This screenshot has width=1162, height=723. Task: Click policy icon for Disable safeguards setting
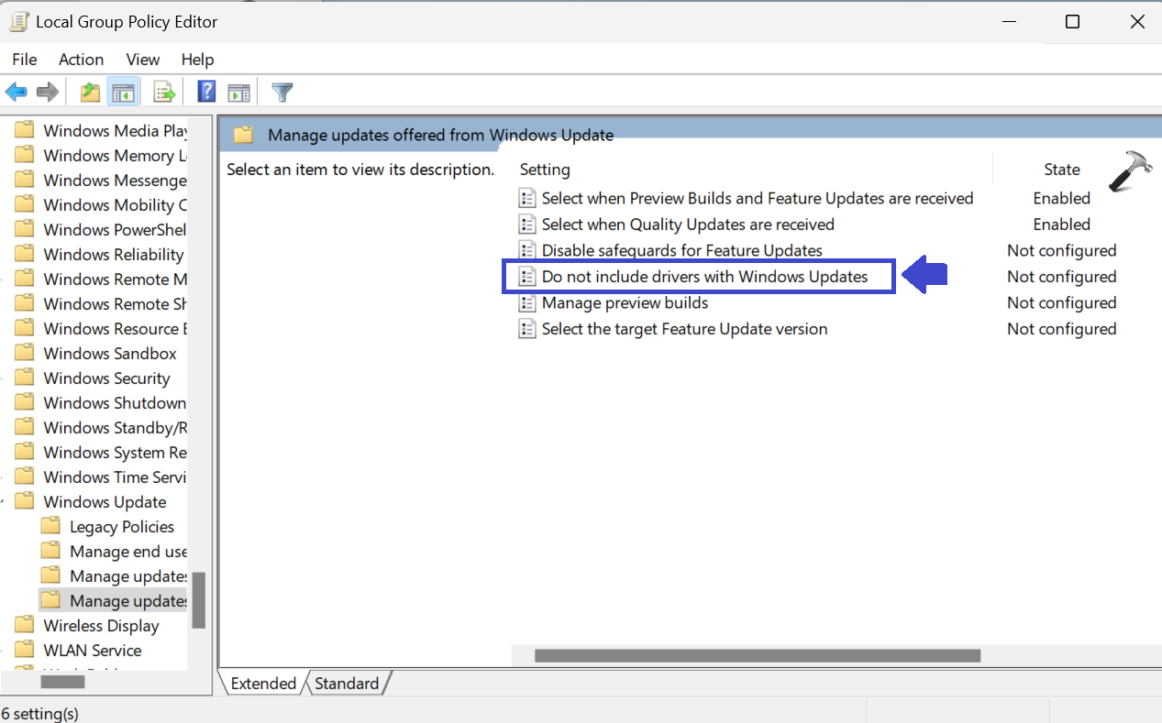527,250
